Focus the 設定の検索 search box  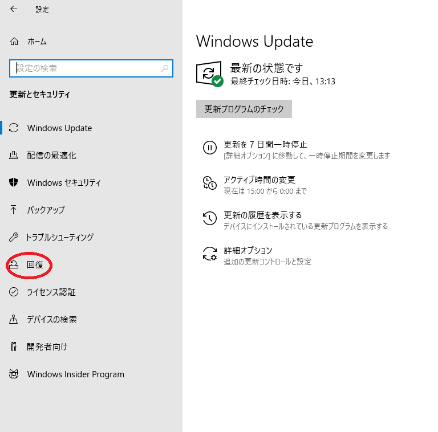[x=91, y=68]
